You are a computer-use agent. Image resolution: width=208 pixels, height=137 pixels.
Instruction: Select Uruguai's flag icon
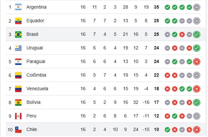pyautogui.click(x=18, y=48)
